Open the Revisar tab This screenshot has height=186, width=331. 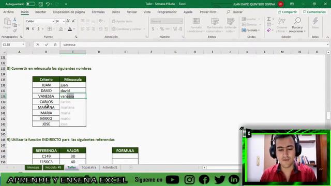coord(132,12)
